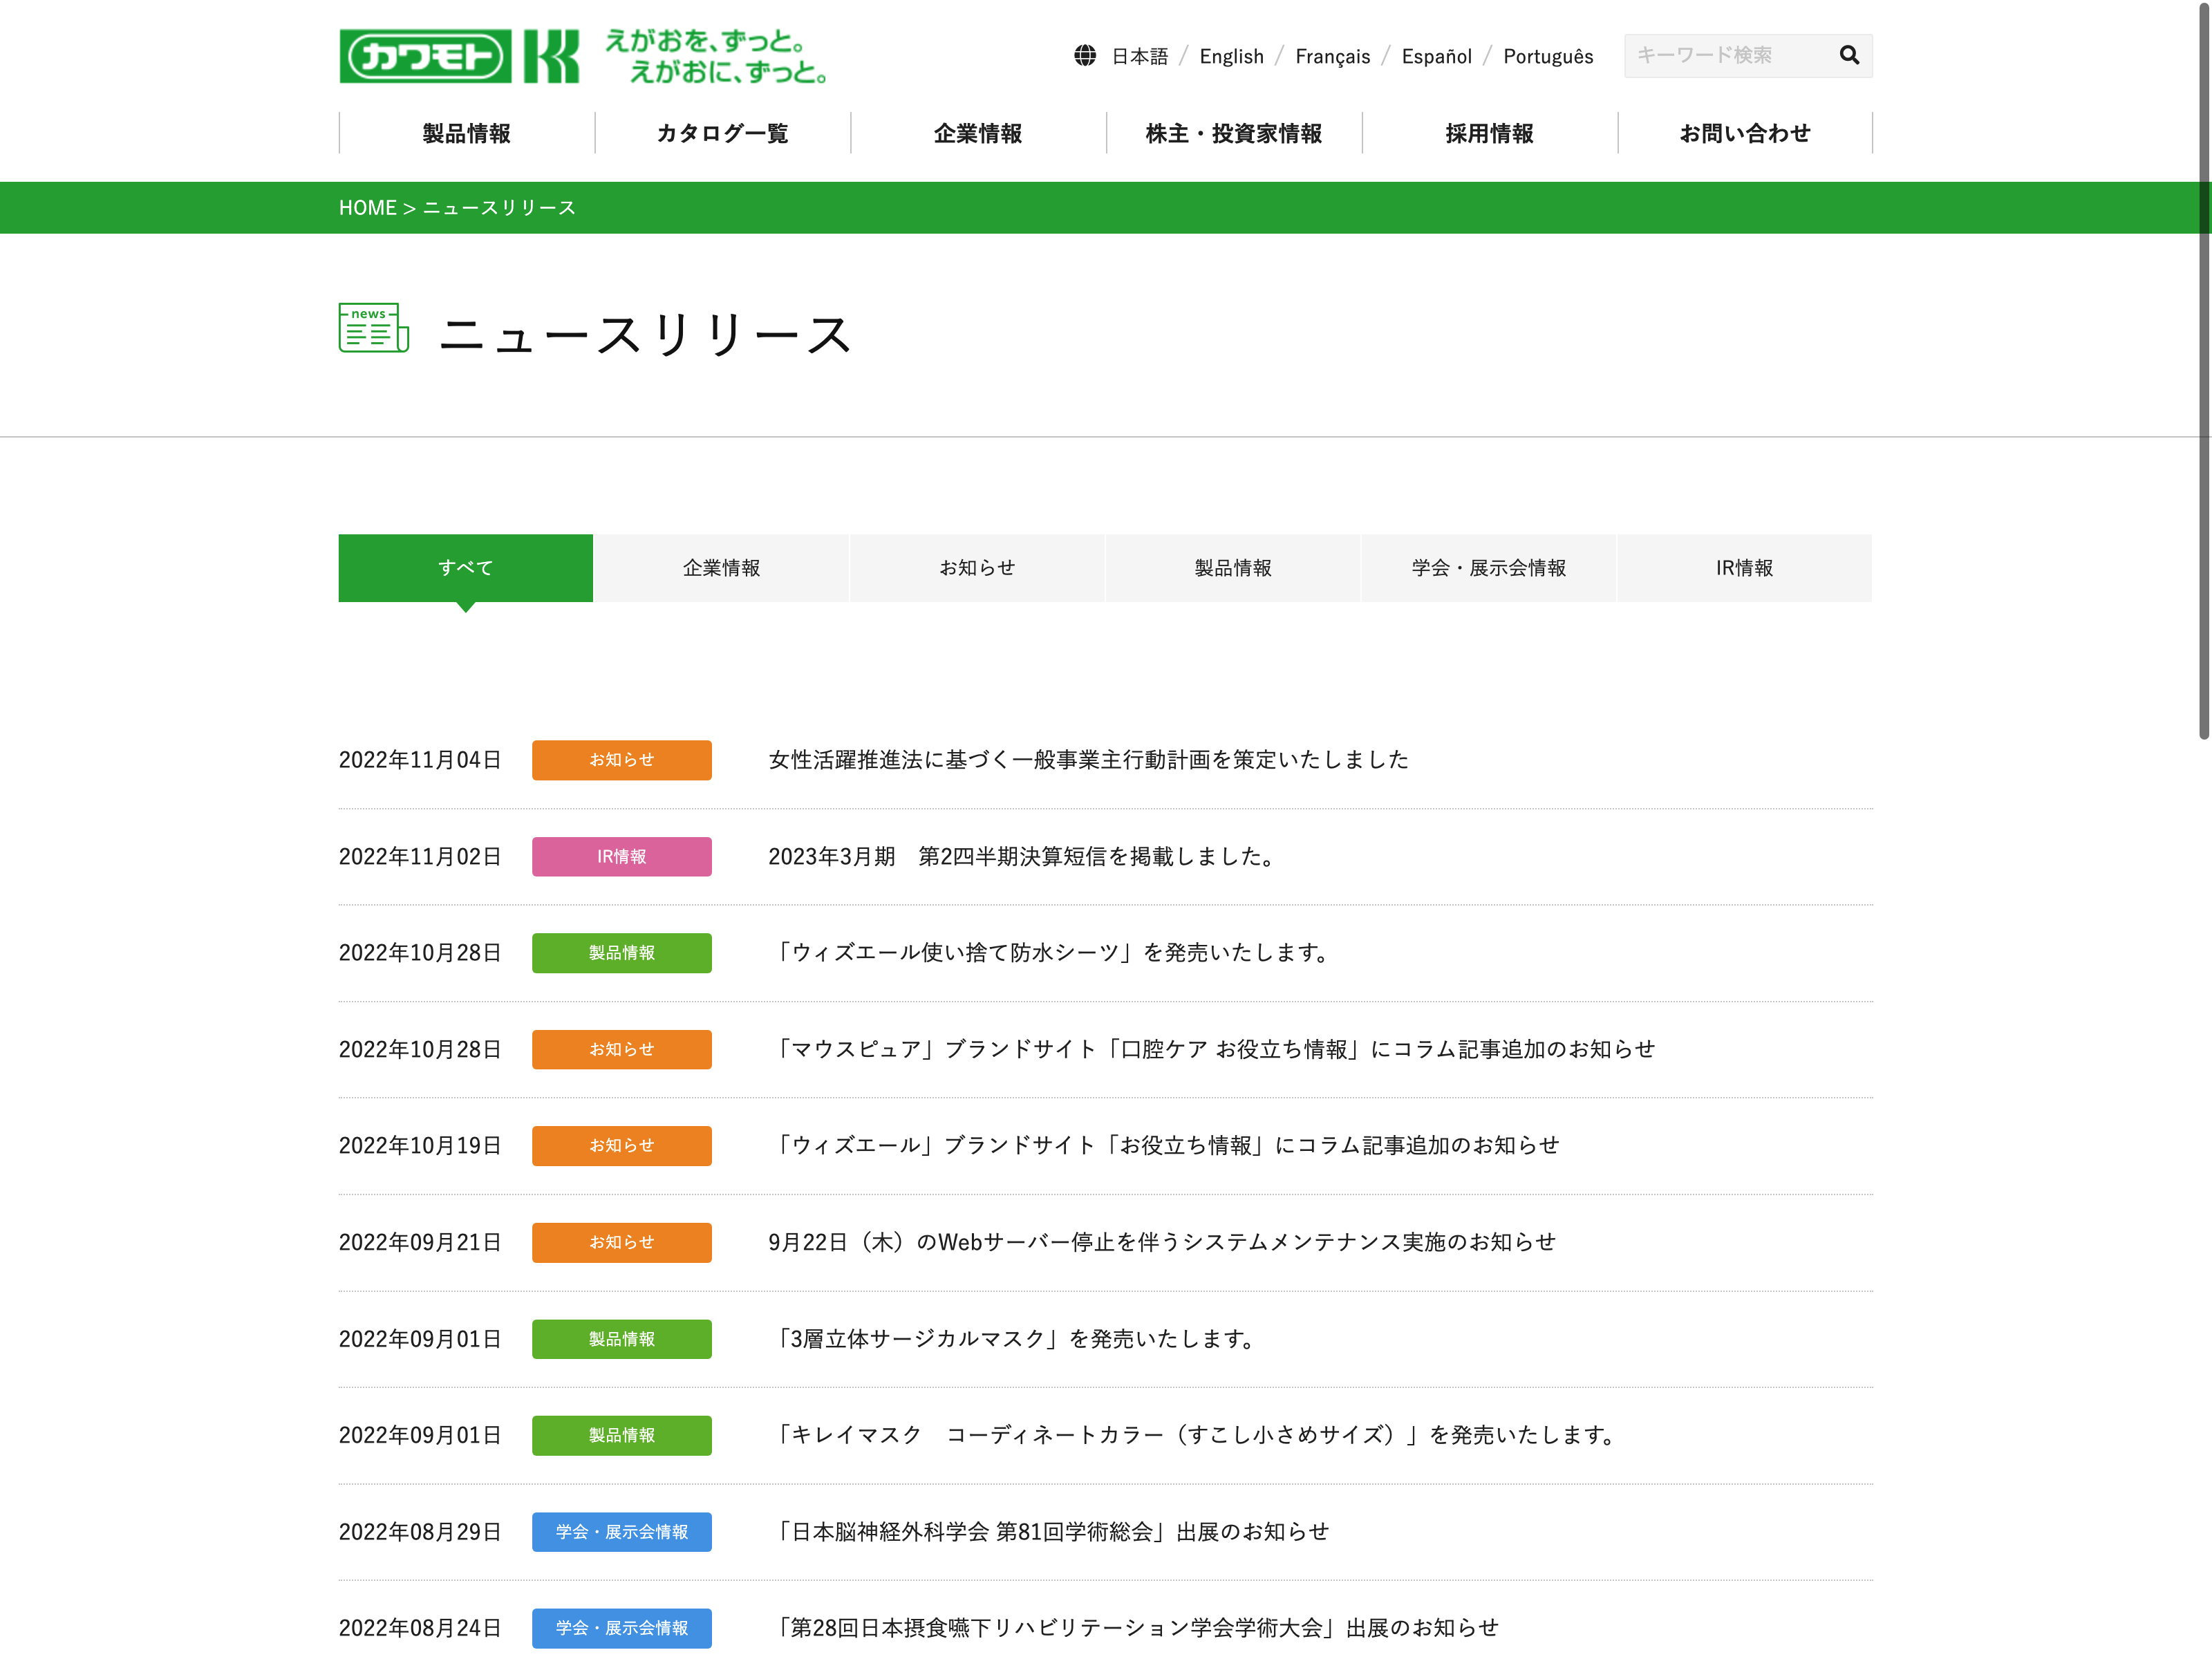Click the pink IR情報 category badge
This screenshot has height=1659, width=2212.
point(621,856)
